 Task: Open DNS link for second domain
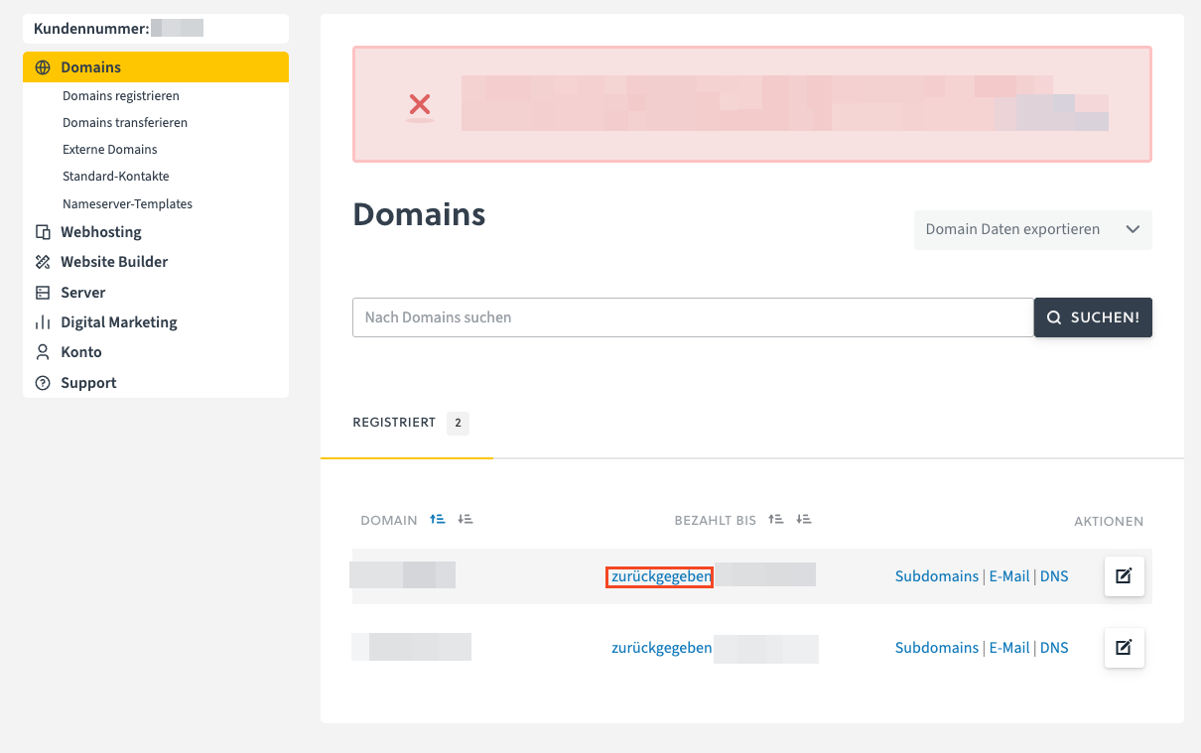1054,648
